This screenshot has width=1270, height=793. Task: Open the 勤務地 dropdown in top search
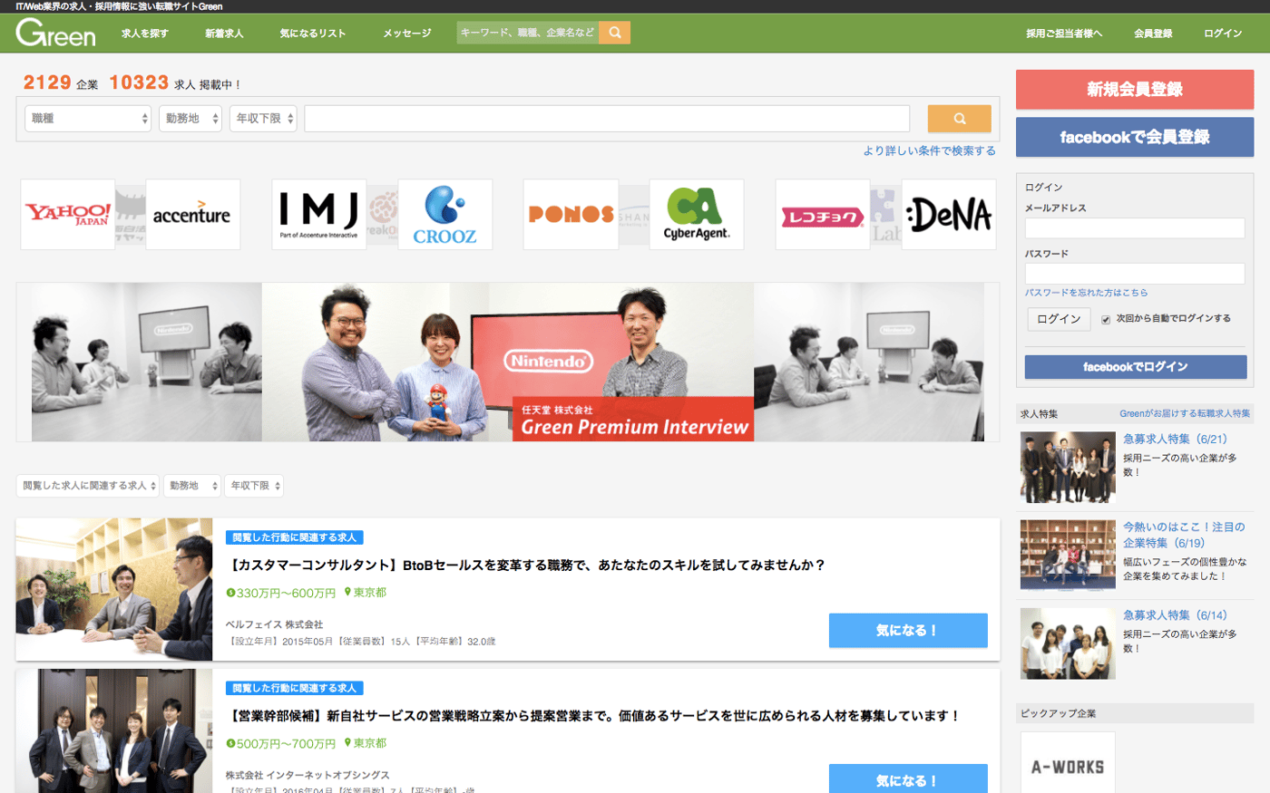(190, 119)
